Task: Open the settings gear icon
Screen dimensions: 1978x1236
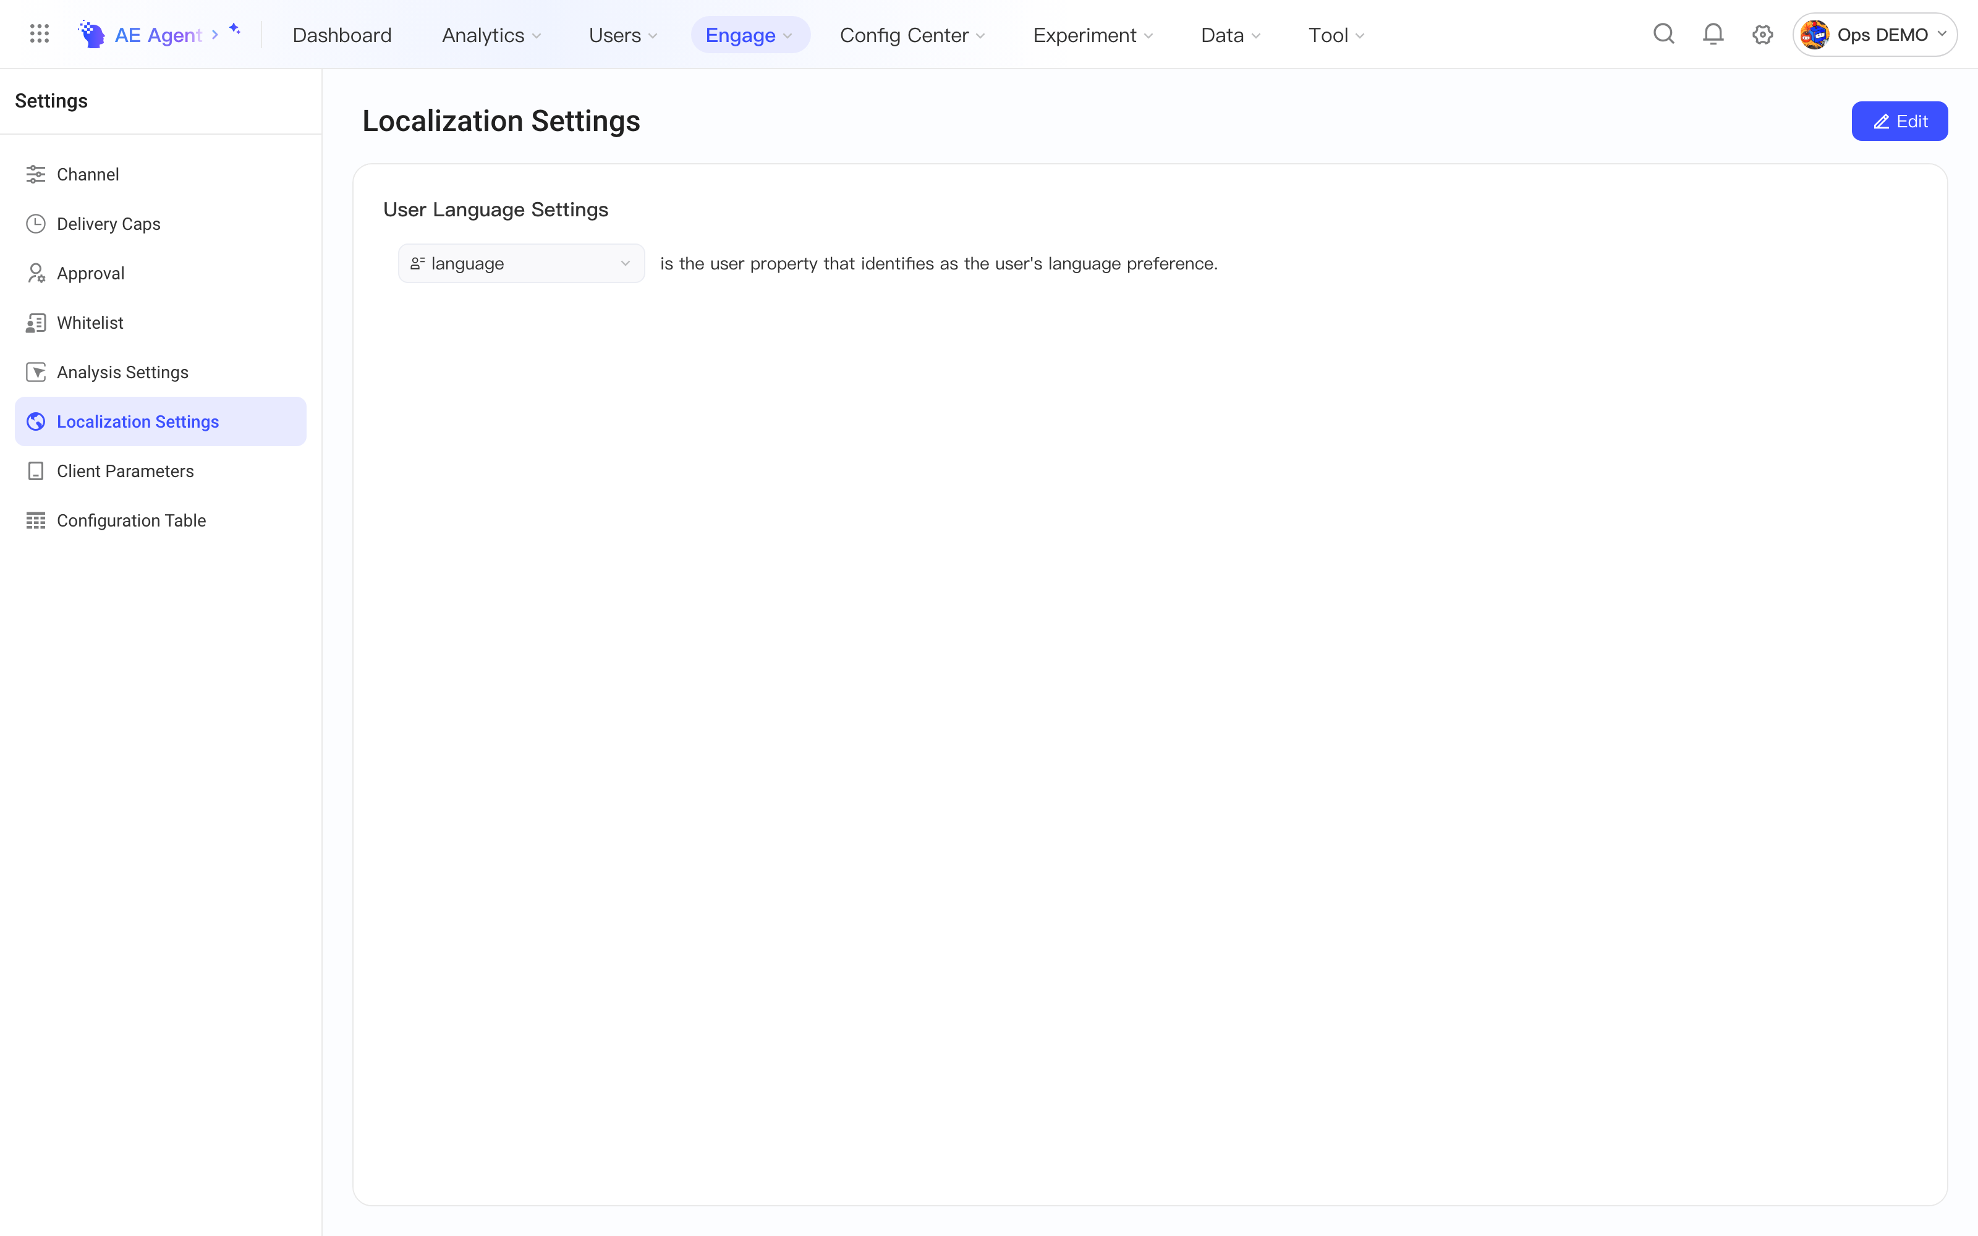Action: pos(1762,35)
